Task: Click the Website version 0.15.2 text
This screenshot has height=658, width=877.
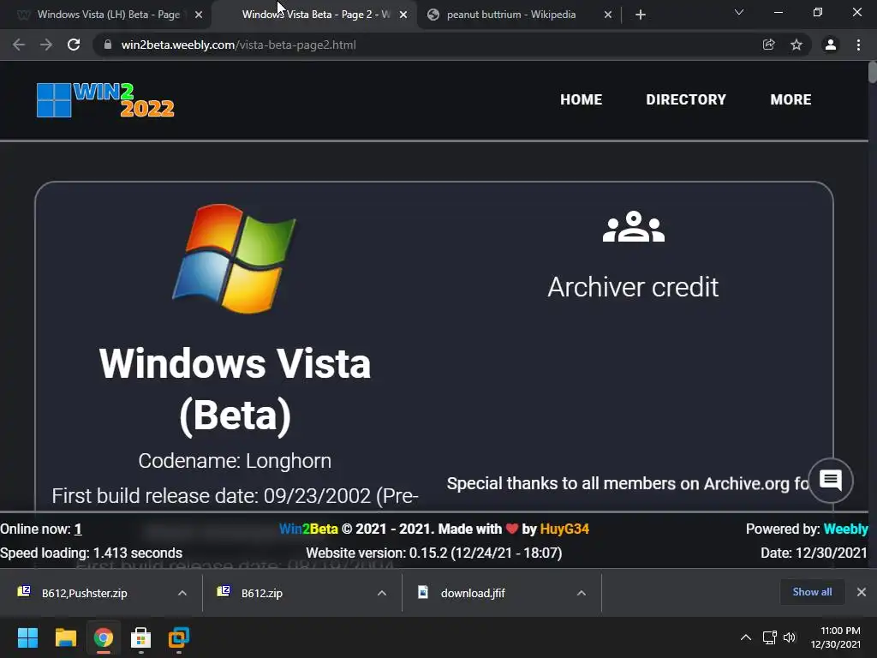Action: [434, 553]
